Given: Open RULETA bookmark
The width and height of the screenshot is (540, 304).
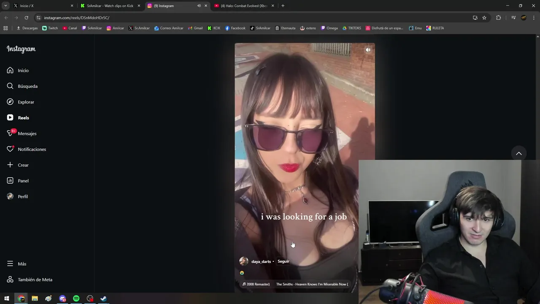Looking at the screenshot, I should [x=435, y=28].
